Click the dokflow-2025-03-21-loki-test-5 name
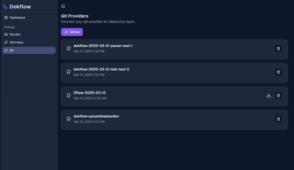 tap(101, 69)
